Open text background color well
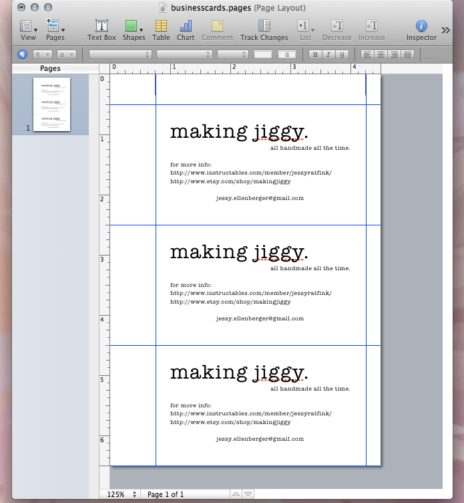This screenshot has height=503, width=464. (287, 55)
